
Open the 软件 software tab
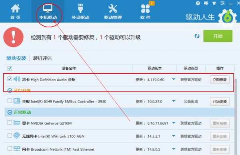pyautogui.click(x=145, y=12)
